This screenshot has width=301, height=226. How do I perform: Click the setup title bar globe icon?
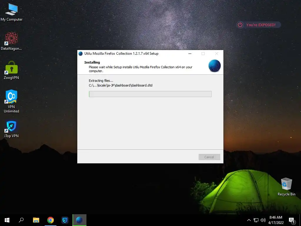tap(81, 54)
